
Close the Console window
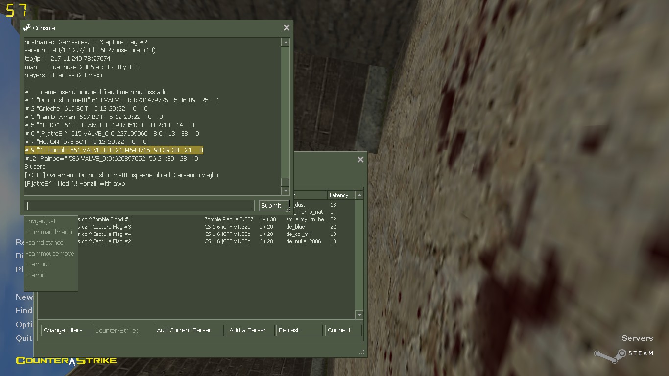click(x=286, y=28)
